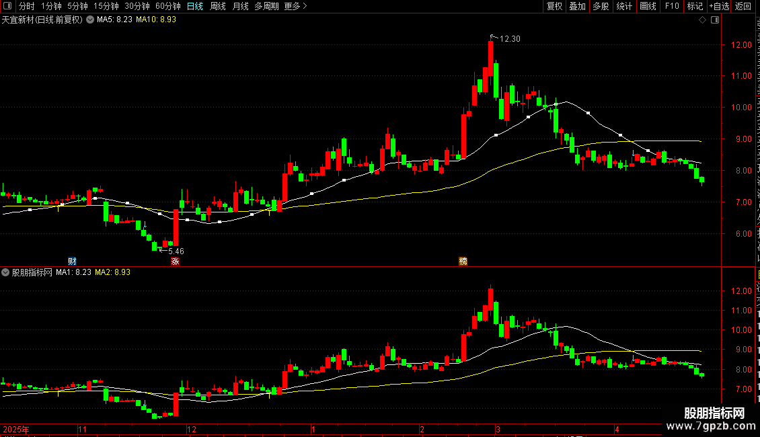
Task: Add stock via +自选 button
Action: pyautogui.click(x=719, y=6)
